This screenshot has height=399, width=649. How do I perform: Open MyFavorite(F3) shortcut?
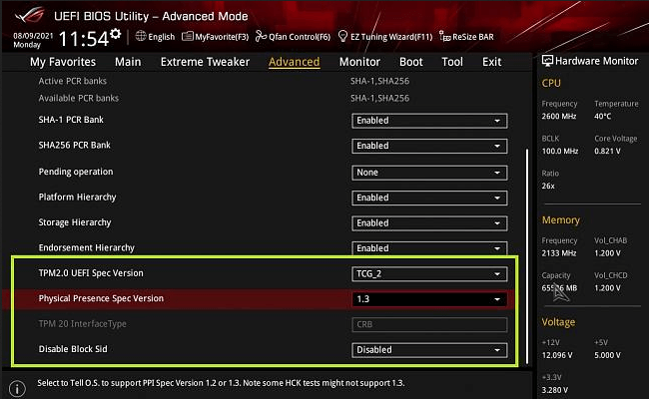pos(216,36)
